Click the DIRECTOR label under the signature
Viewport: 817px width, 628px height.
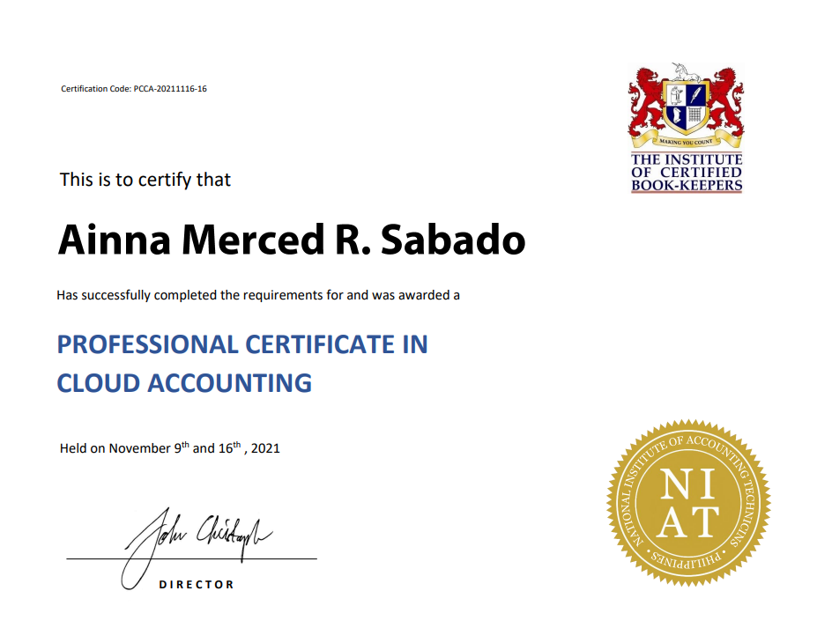(x=197, y=585)
